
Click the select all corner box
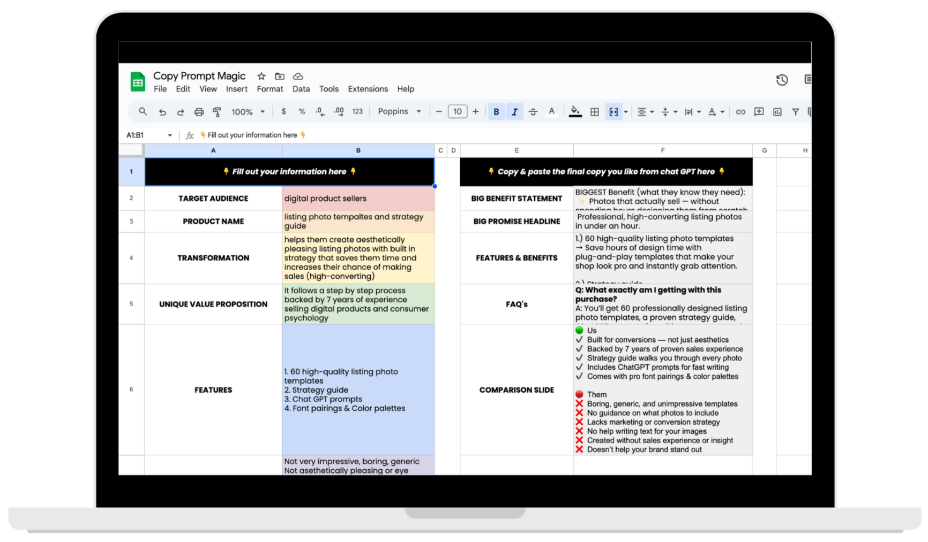(x=131, y=150)
